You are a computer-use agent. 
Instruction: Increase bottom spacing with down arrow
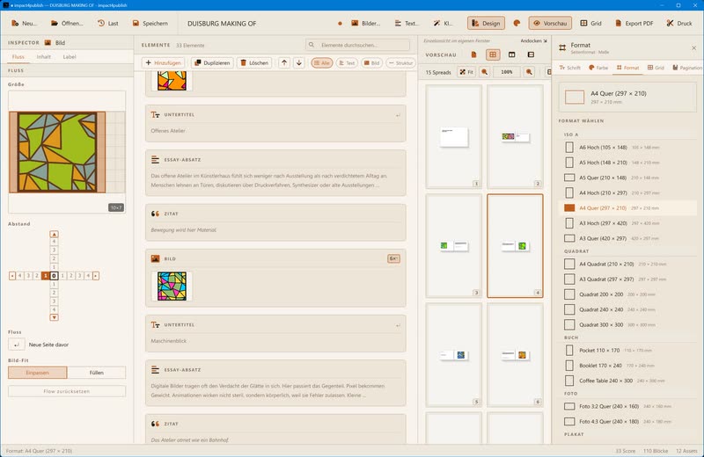point(54,317)
